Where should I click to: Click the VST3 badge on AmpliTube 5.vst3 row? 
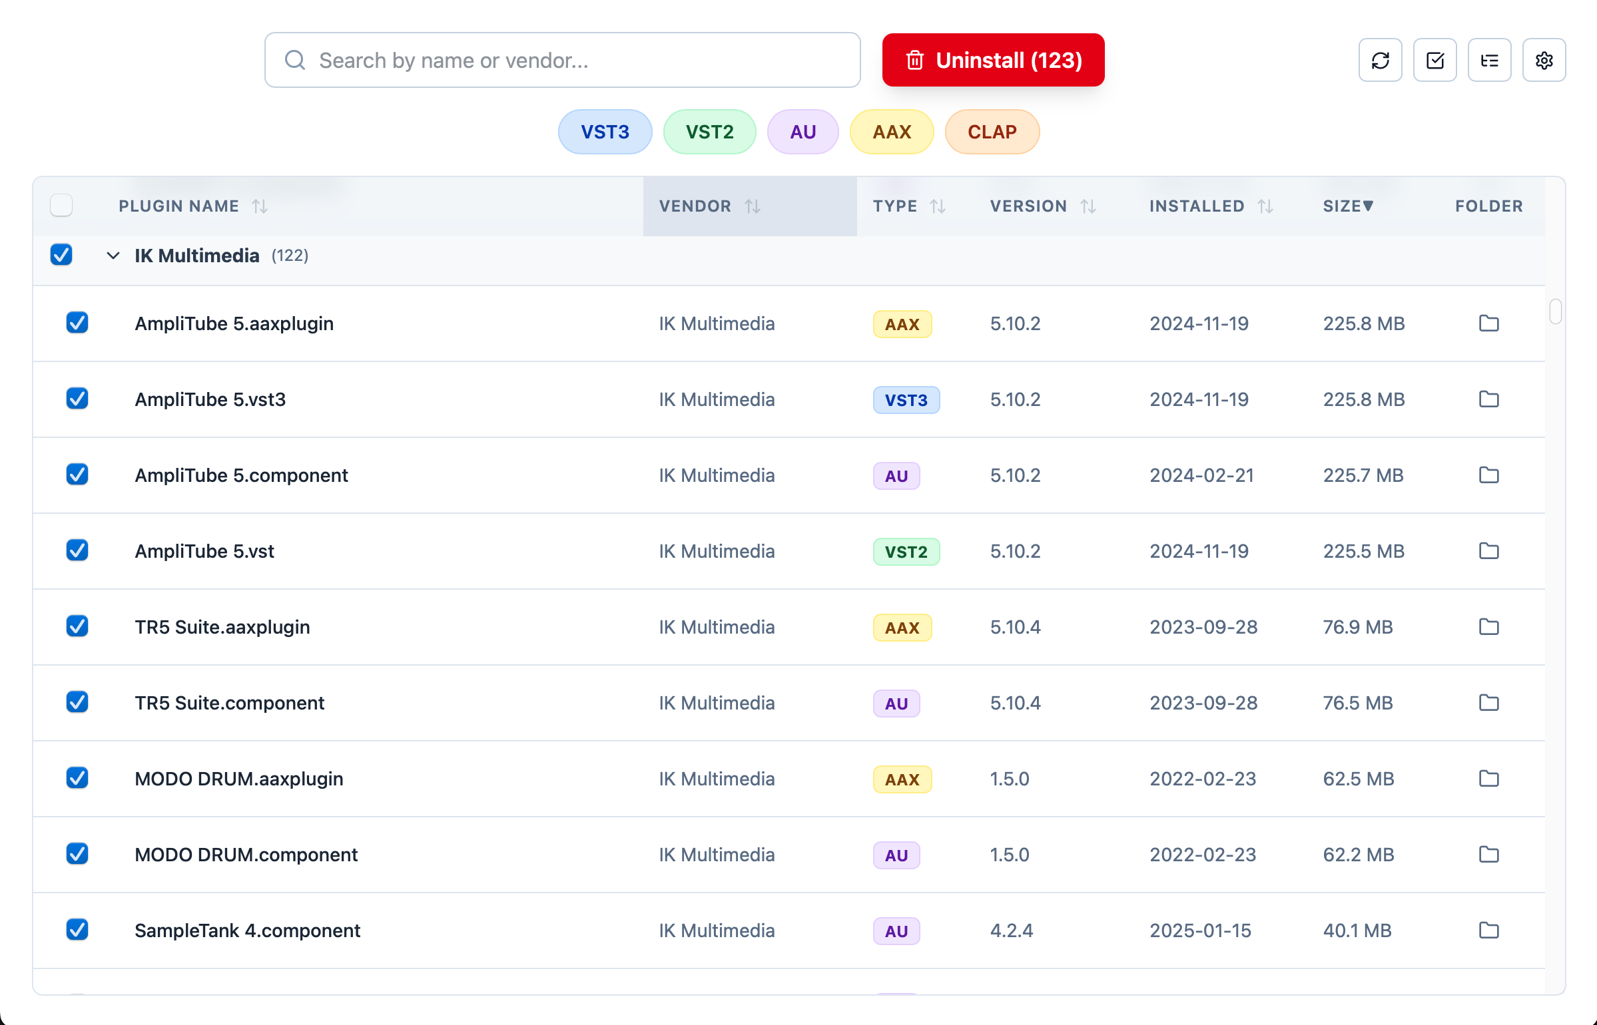(906, 400)
